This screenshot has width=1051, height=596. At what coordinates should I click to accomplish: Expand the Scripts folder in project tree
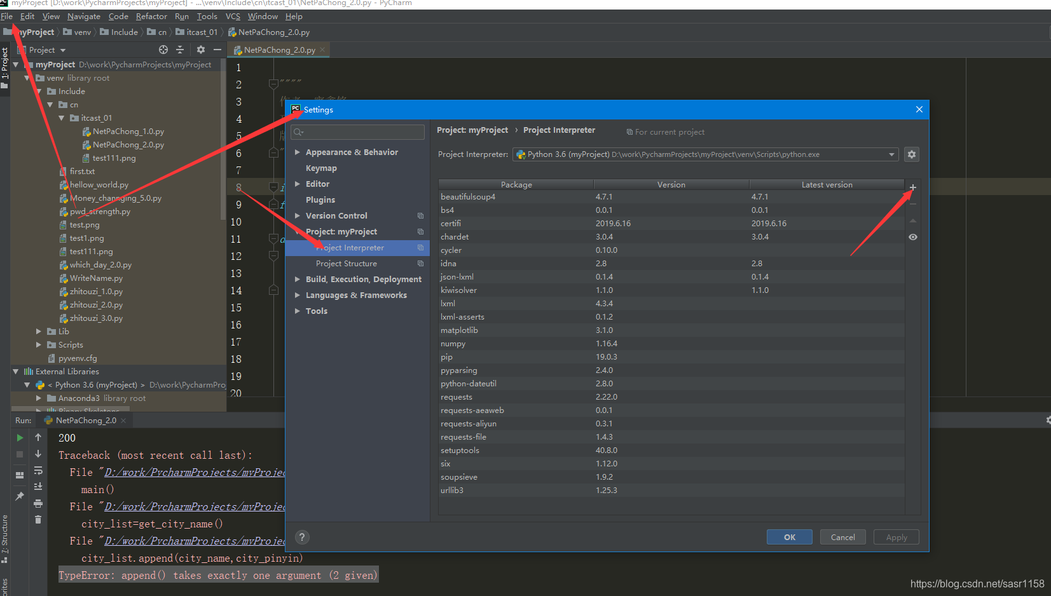pos(38,345)
